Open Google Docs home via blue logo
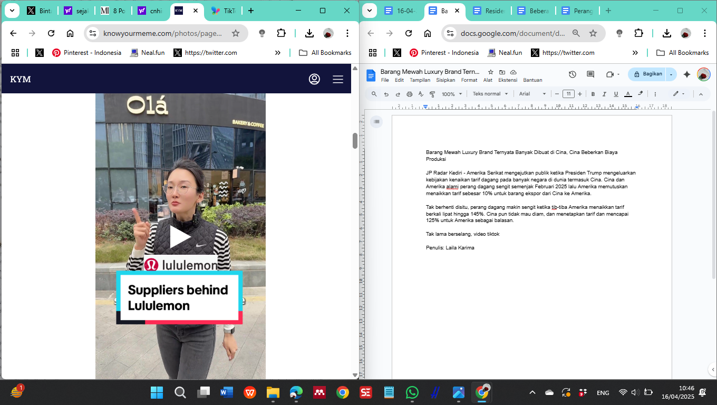Viewport: 717px width, 405px height. (371, 75)
